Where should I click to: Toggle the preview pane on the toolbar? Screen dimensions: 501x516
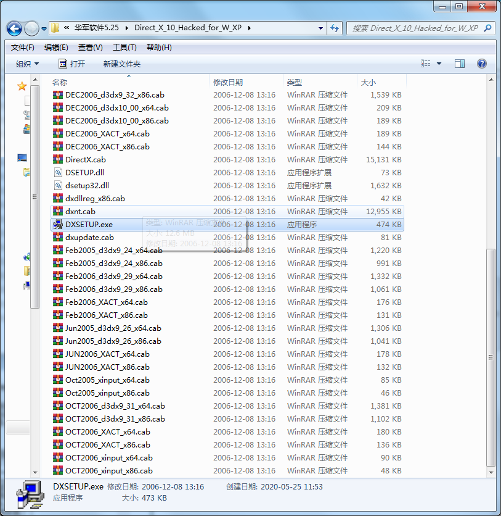coord(458,64)
